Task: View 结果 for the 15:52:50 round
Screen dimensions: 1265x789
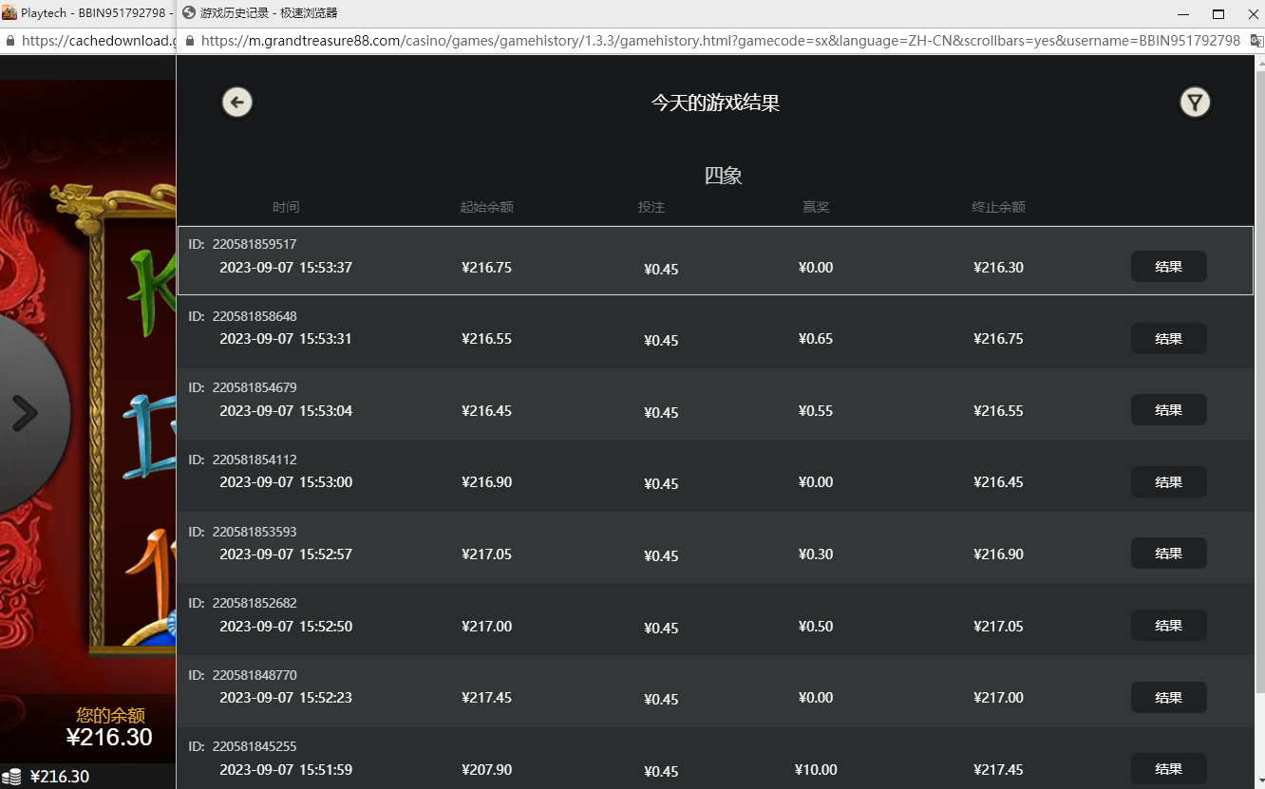Action: point(1168,626)
